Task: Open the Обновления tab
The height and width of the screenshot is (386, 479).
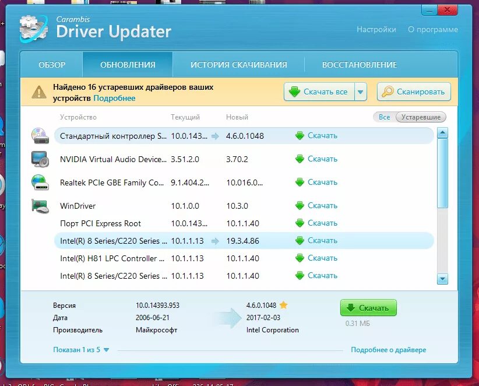Action: click(x=128, y=65)
